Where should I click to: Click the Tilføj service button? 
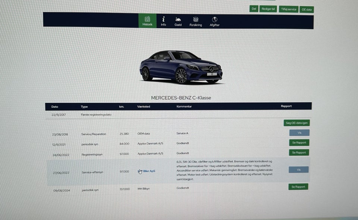(x=288, y=9)
